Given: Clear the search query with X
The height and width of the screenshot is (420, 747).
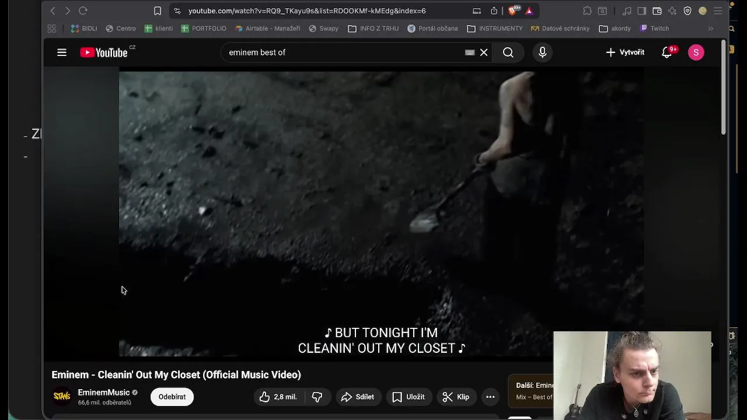Looking at the screenshot, I should tap(484, 52).
